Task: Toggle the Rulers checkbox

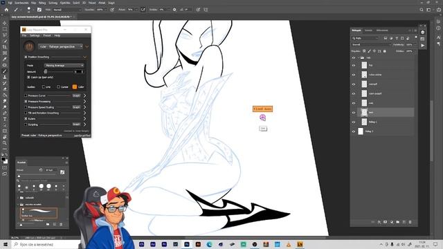Action: 26,119
